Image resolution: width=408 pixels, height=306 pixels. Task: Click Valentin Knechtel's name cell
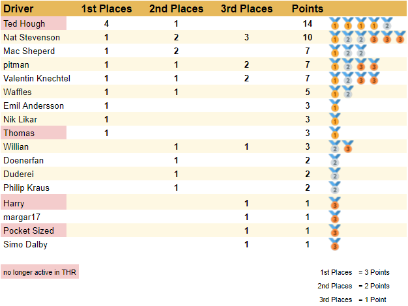pos(36,78)
